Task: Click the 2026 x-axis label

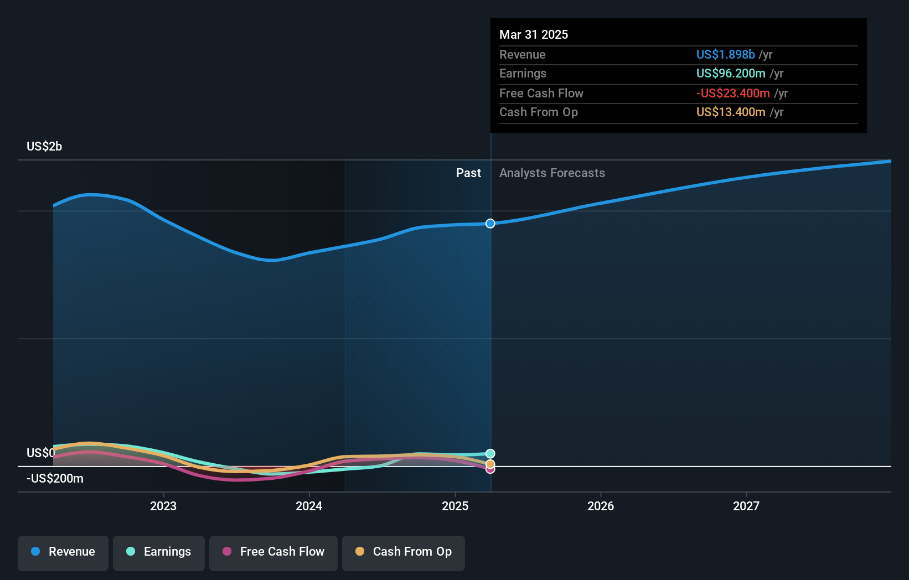Action: 601,506
